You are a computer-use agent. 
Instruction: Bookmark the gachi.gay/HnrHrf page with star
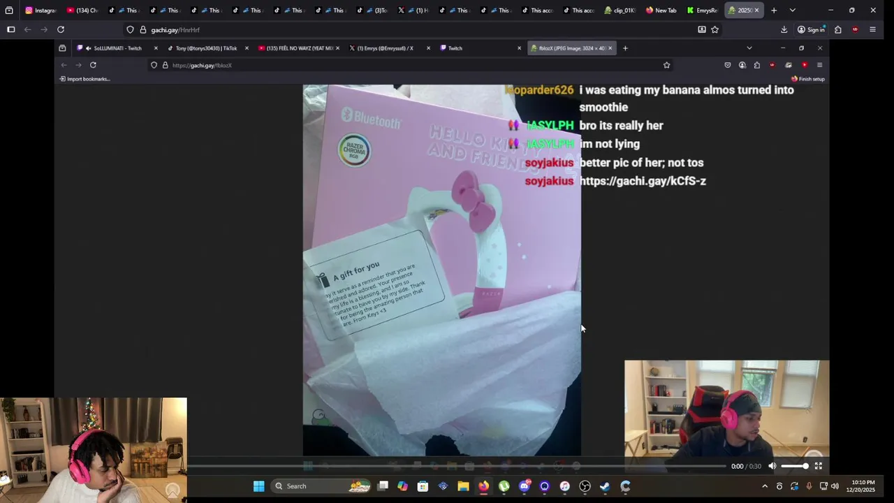click(715, 29)
